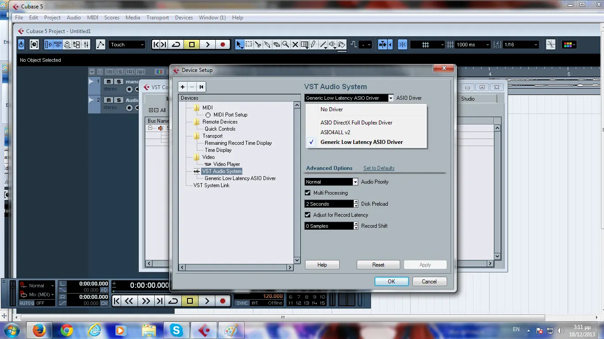Click the Reset button
Image resolution: width=604 pixels, height=339 pixels.
[x=378, y=265]
